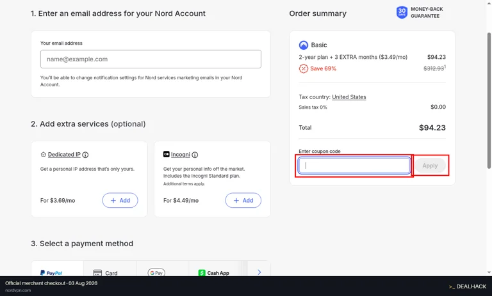This screenshot has height=296, width=492.
Task: Click the Basic plan logo icon
Action: click(304, 45)
